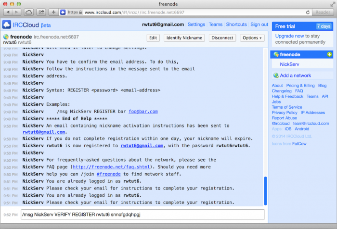Add bookmark with the plus toolbar icon
The width and height of the screenshot is (337, 229).
53,12
